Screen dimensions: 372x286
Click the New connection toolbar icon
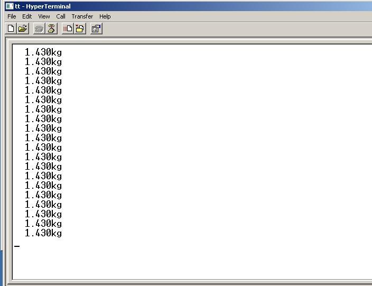click(11, 29)
